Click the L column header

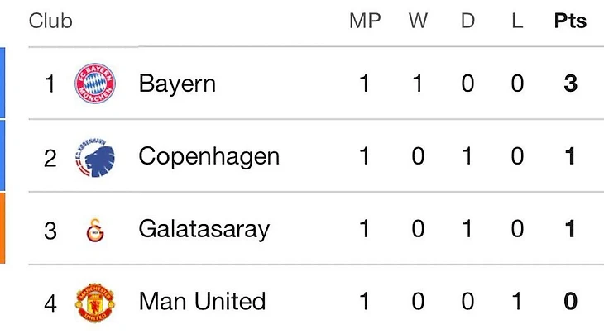[x=517, y=21]
